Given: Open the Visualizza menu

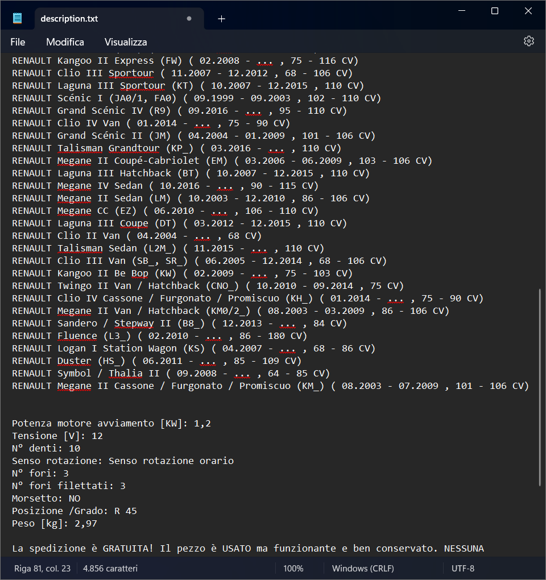Looking at the screenshot, I should coord(126,42).
